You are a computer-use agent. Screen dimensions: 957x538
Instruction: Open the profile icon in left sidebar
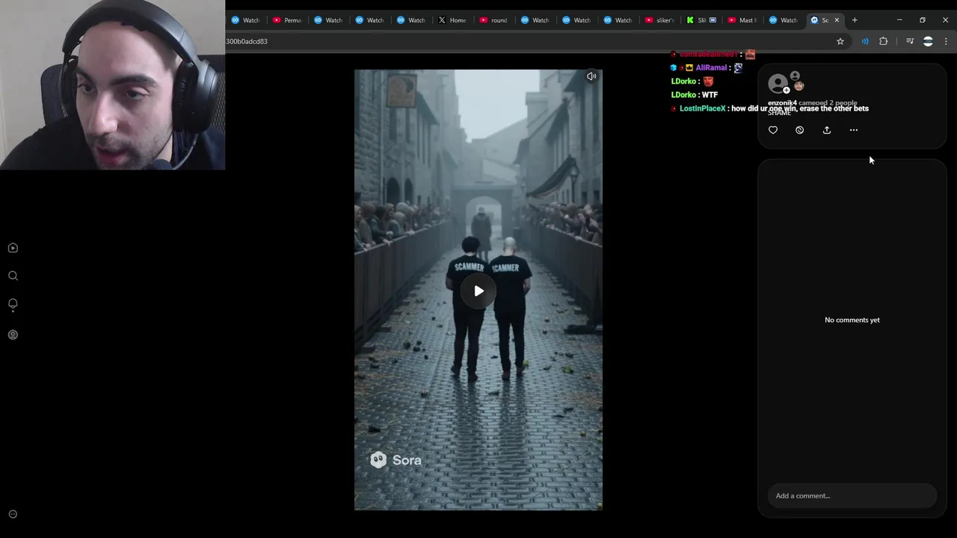[13, 335]
